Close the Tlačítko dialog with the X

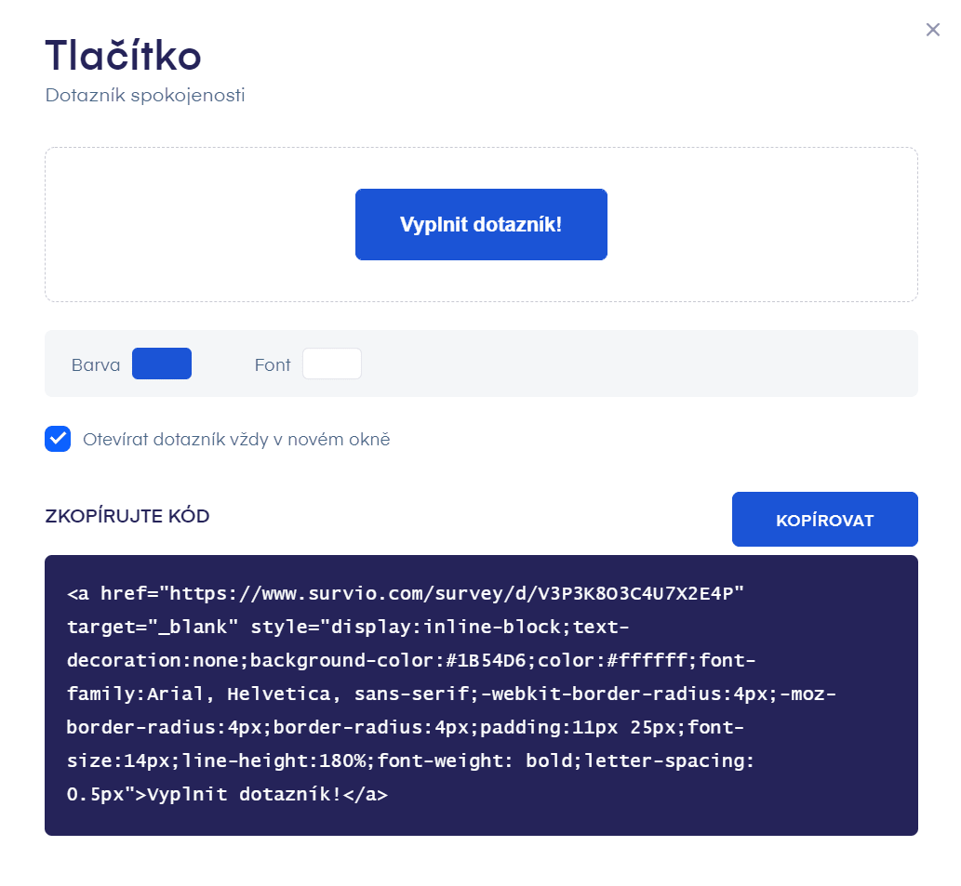[x=933, y=29]
